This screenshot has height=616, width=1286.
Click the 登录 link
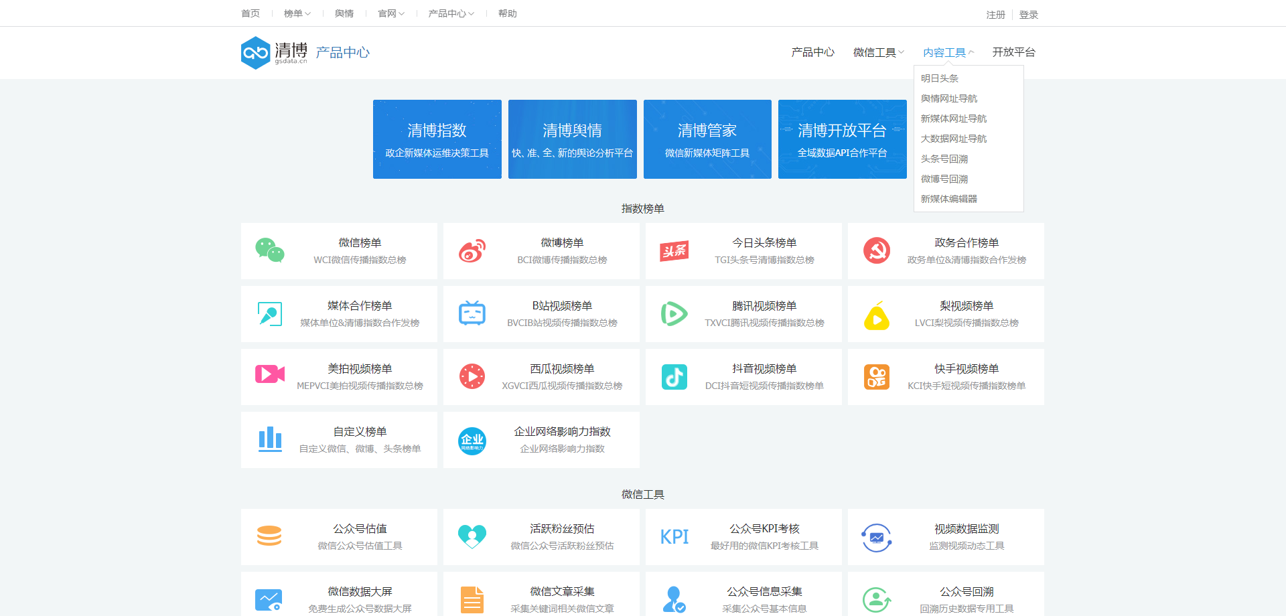1028,15
